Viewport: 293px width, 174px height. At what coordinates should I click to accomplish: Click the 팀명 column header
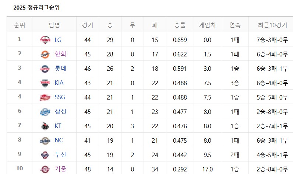[54, 25]
